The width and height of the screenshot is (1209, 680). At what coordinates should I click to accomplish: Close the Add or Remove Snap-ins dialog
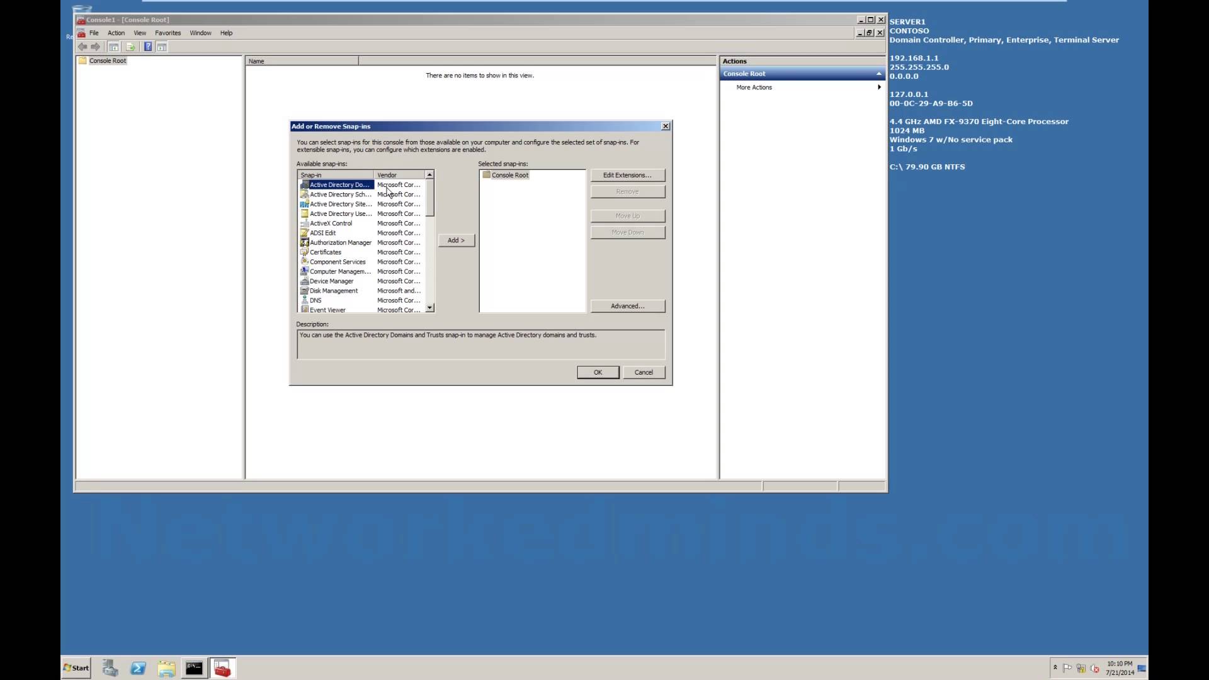pyautogui.click(x=666, y=127)
